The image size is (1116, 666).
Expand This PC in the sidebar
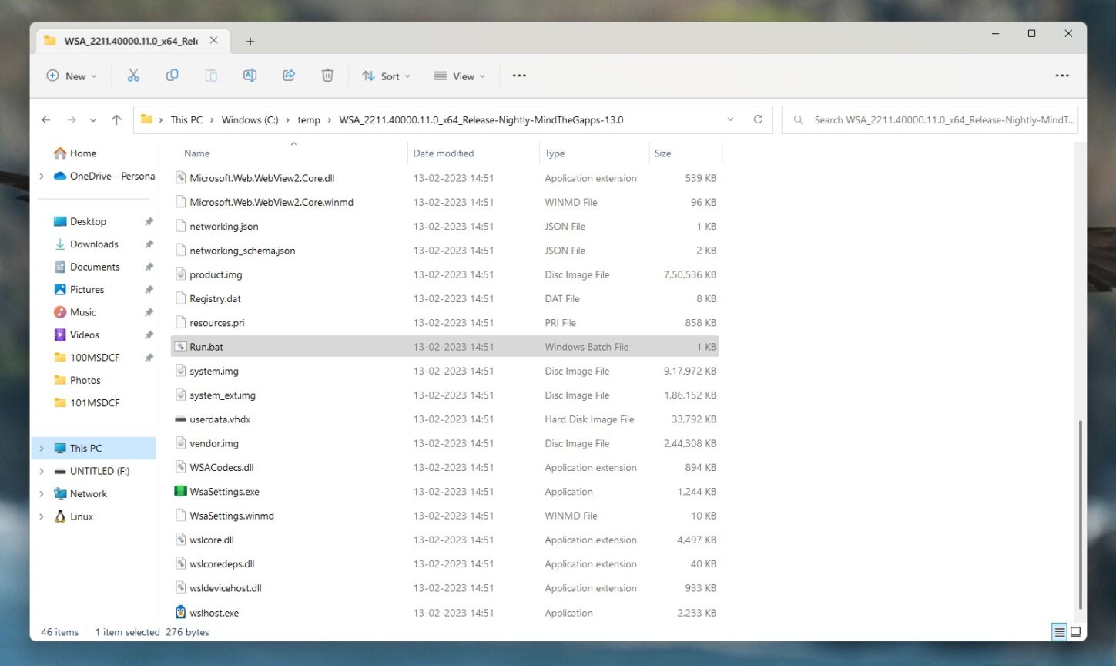pyautogui.click(x=41, y=448)
